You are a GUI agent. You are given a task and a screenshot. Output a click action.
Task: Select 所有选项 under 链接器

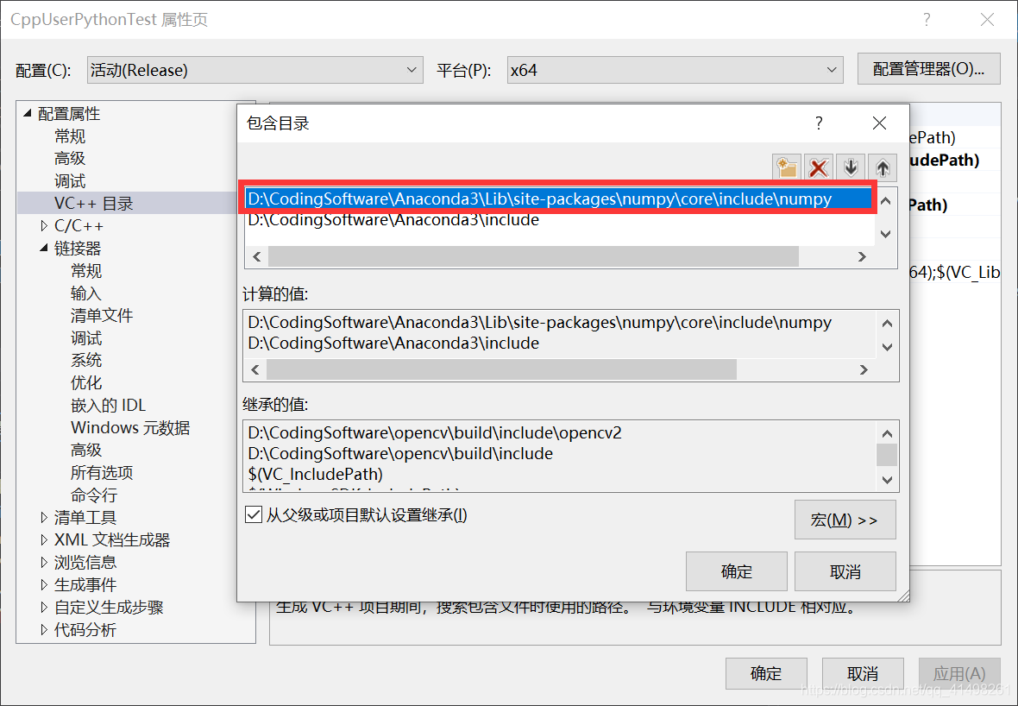coord(101,472)
